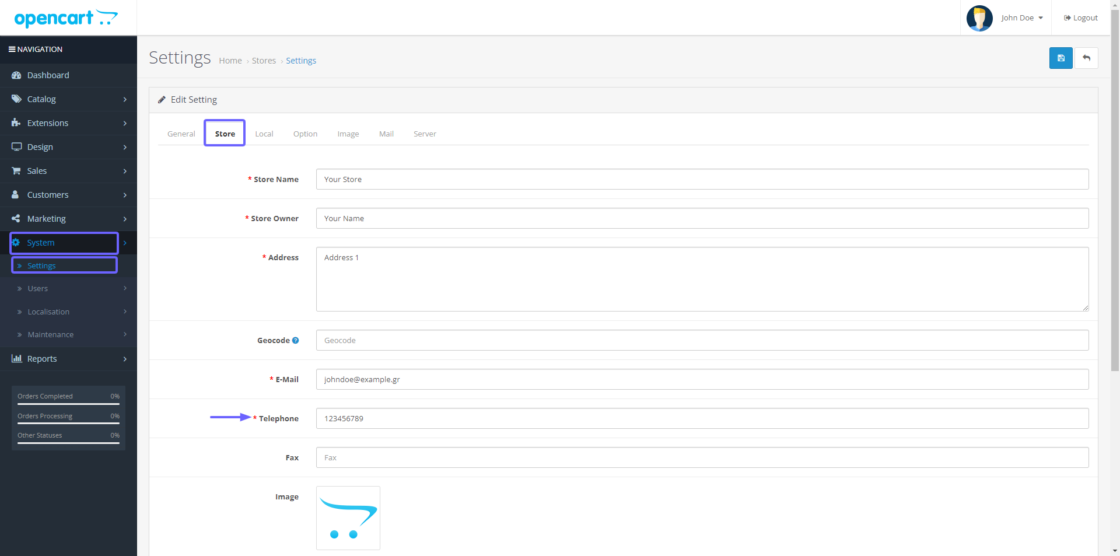Collapse the System menu chevron
1120x556 pixels.
coord(125,243)
